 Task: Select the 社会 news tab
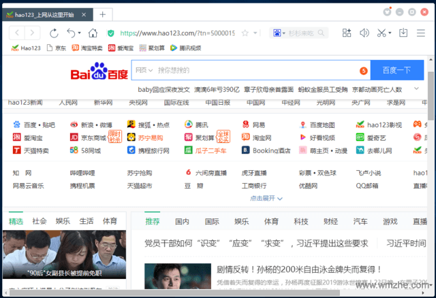(x=40, y=221)
